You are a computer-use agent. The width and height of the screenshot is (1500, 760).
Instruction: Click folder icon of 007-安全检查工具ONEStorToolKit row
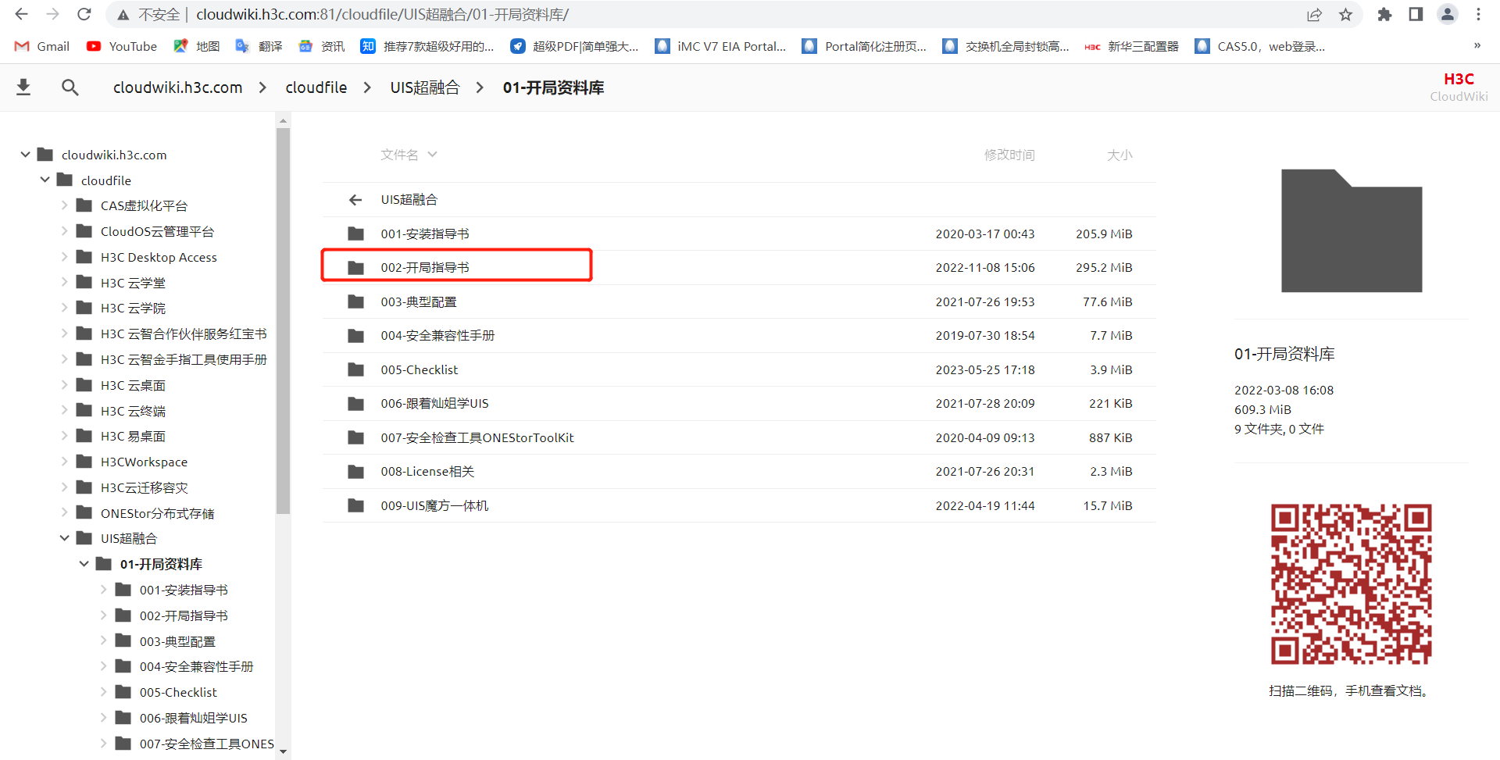click(355, 437)
